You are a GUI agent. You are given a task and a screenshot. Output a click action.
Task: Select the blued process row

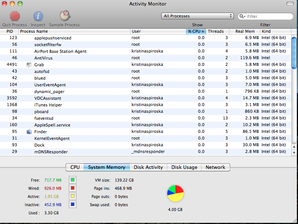pos(146,78)
